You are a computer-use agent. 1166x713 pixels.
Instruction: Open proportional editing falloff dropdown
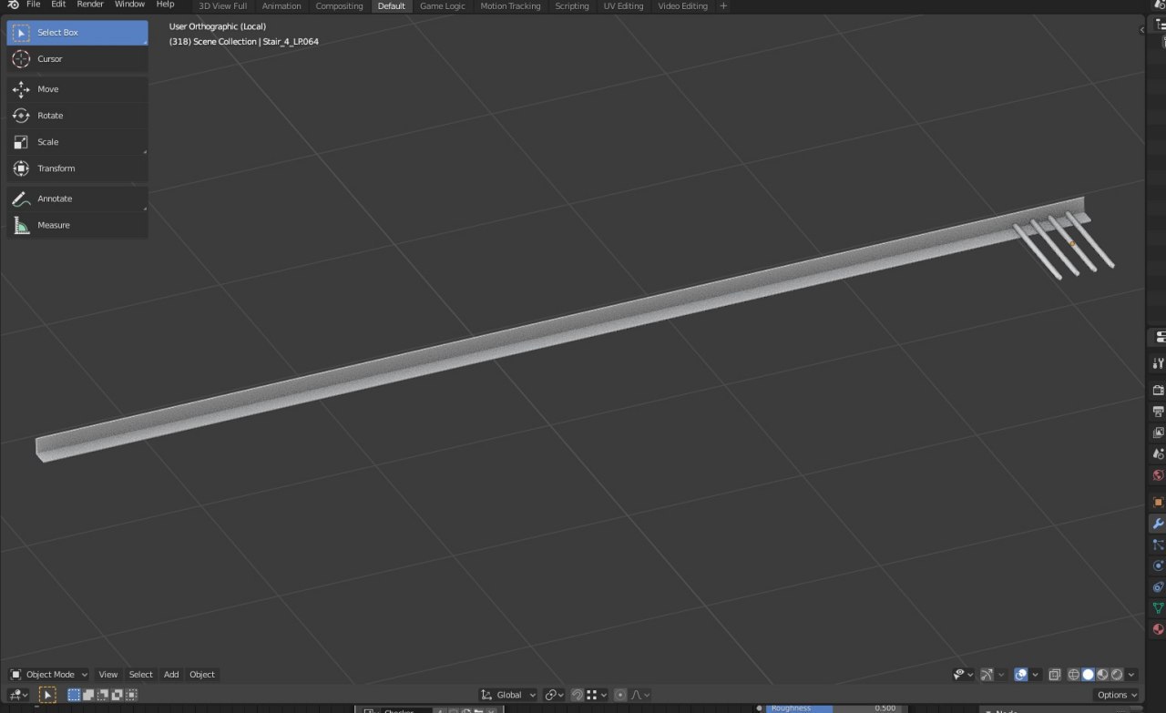click(x=640, y=695)
